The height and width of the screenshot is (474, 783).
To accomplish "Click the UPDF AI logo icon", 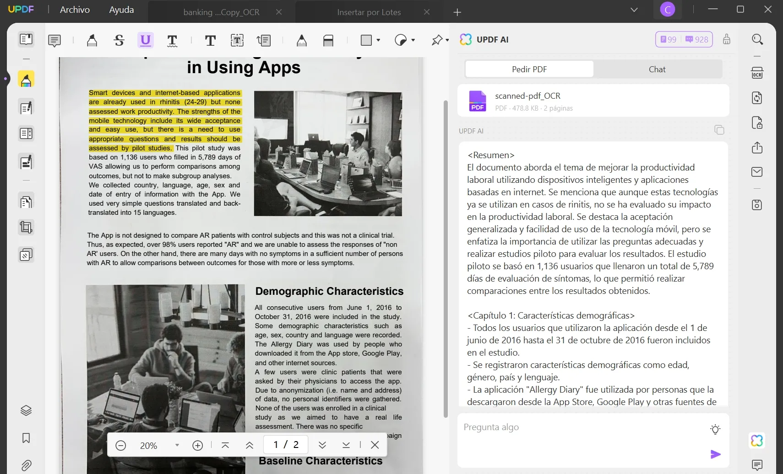I will tap(466, 39).
